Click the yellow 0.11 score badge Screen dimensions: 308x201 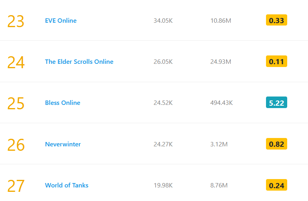pos(276,61)
